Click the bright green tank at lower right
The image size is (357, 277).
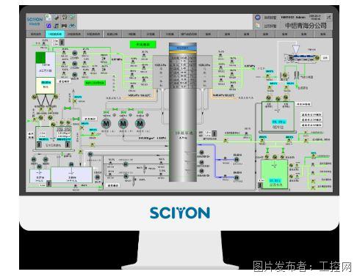click(274, 174)
